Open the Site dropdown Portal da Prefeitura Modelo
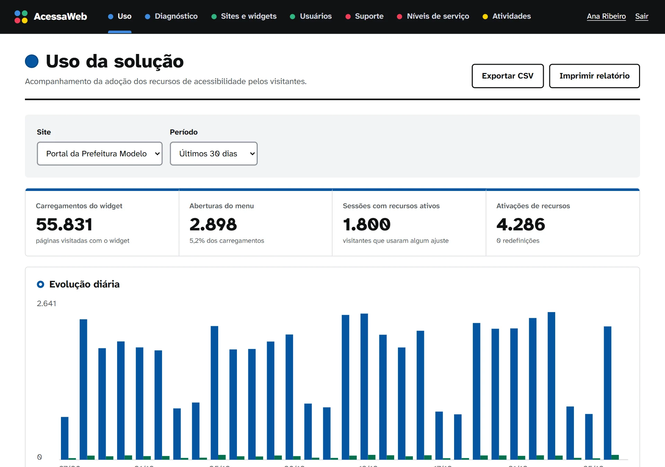The width and height of the screenshot is (665, 467). pos(100,154)
